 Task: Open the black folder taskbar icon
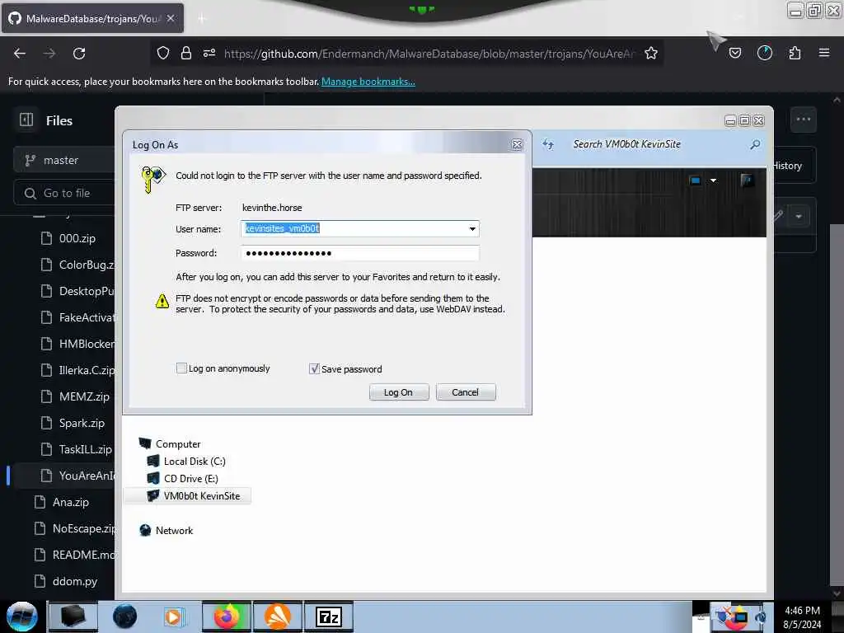tap(73, 617)
